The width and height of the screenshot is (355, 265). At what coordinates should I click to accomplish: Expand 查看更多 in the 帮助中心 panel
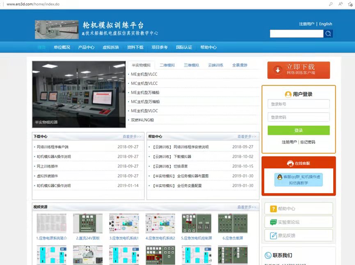[246, 136]
